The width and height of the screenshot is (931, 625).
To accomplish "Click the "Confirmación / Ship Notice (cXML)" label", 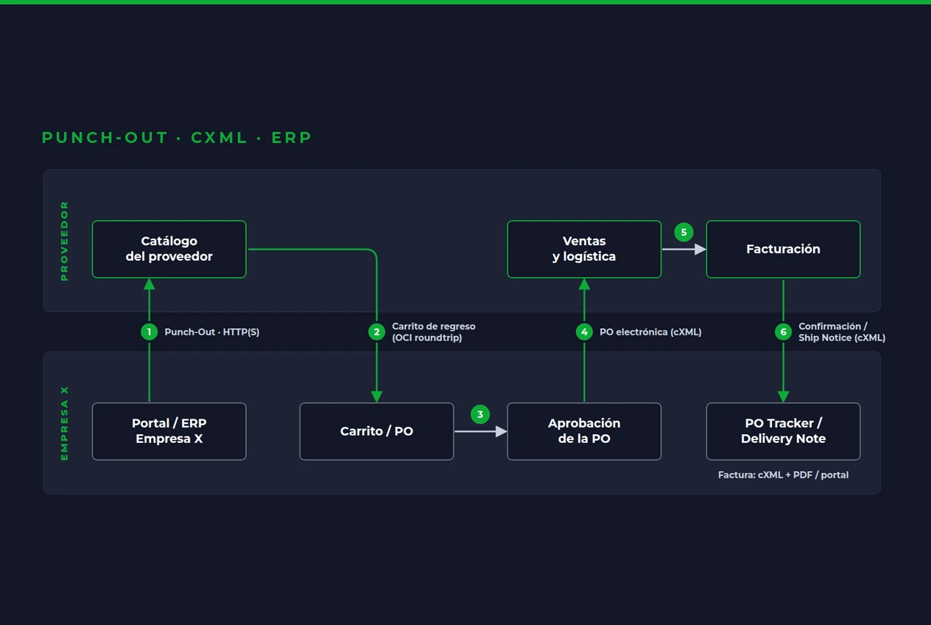I will click(842, 332).
